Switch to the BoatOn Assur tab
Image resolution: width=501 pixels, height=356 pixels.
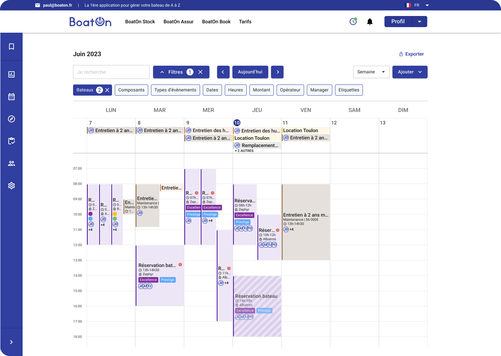(x=178, y=22)
